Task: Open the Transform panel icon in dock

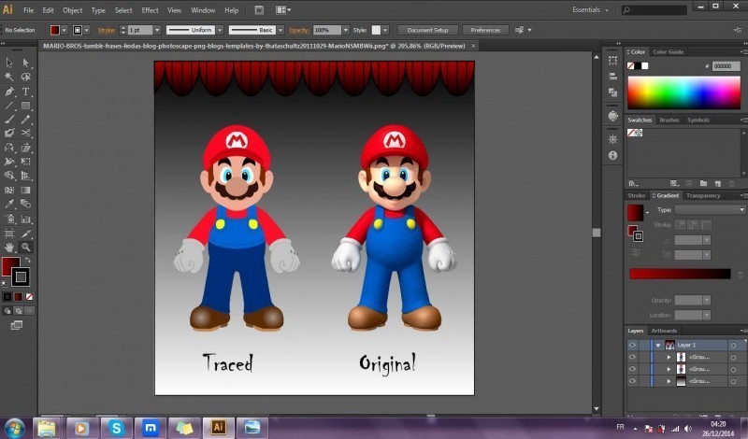Action: tap(613, 61)
